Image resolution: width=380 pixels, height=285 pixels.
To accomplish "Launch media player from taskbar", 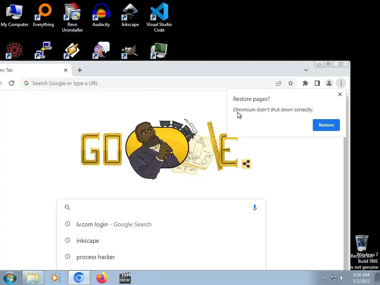I will point(56,278).
